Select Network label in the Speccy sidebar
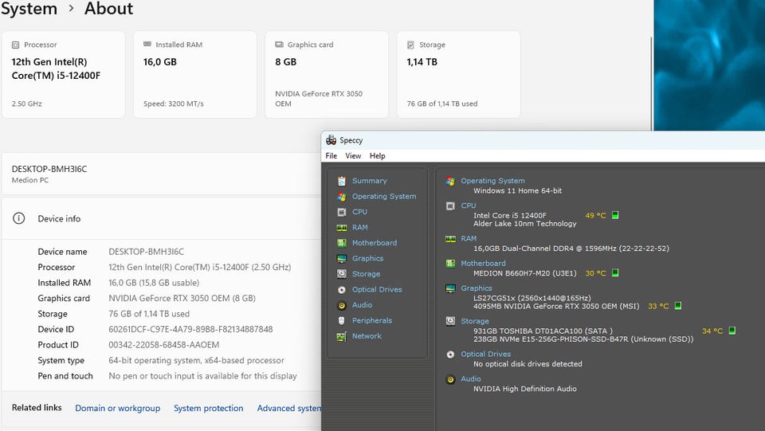 click(367, 336)
